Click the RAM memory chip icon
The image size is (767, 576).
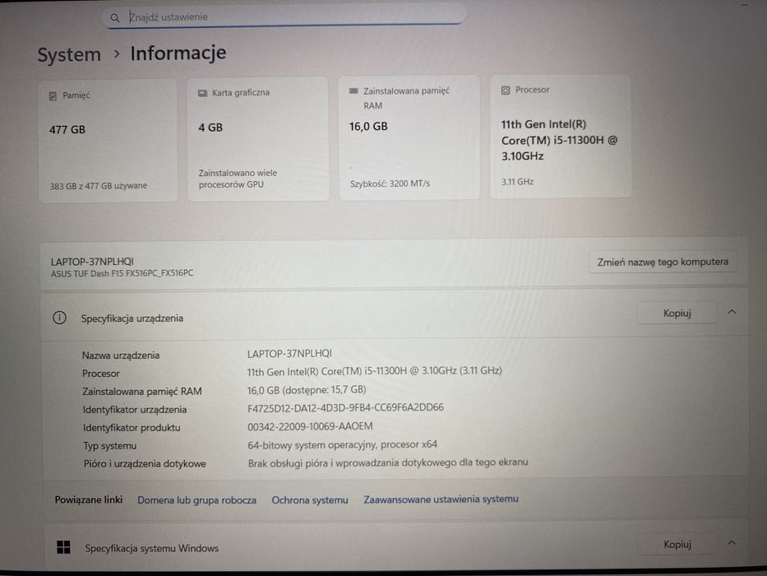click(x=353, y=91)
